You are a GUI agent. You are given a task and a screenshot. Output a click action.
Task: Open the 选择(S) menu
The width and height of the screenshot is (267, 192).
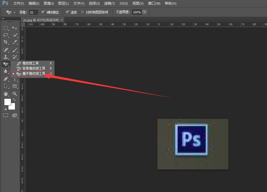point(94,4)
